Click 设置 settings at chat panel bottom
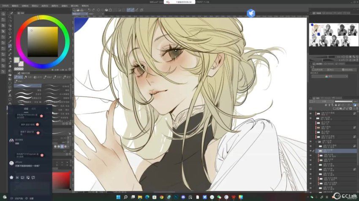359x201 pixels. point(30,198)
